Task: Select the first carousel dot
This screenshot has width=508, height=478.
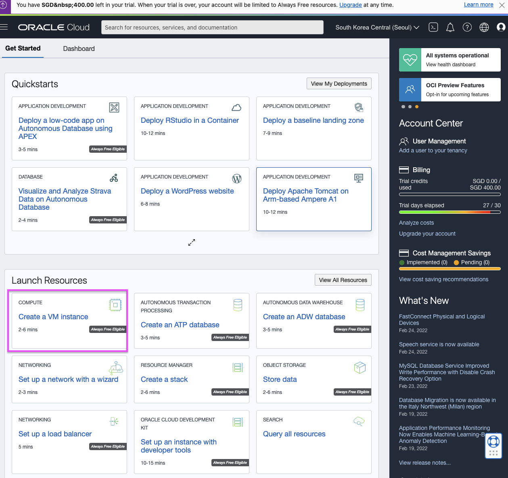Action: click(x=403, y=107)
